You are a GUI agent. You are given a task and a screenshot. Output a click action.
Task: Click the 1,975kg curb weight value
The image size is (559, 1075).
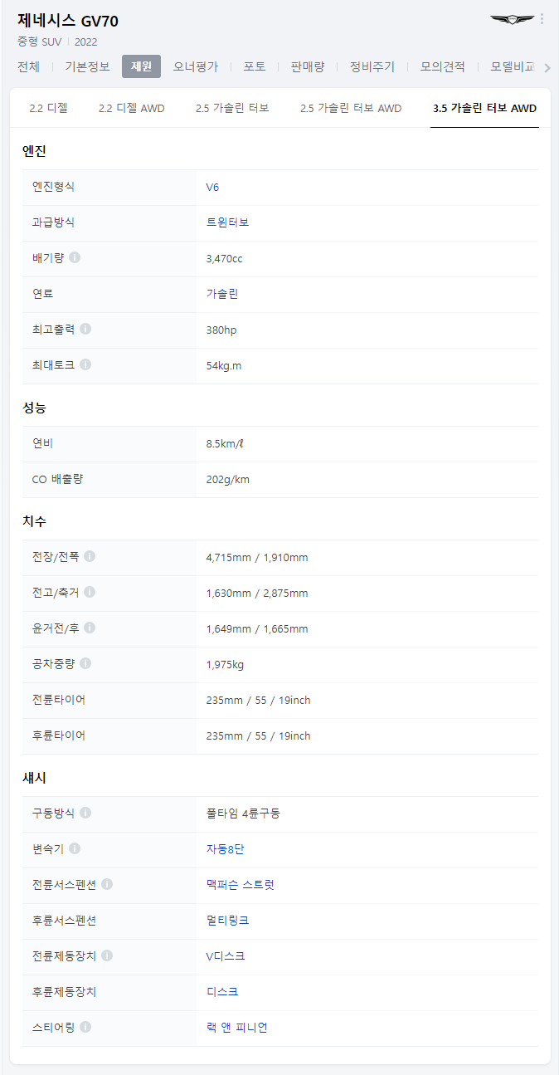click(225, 664)
